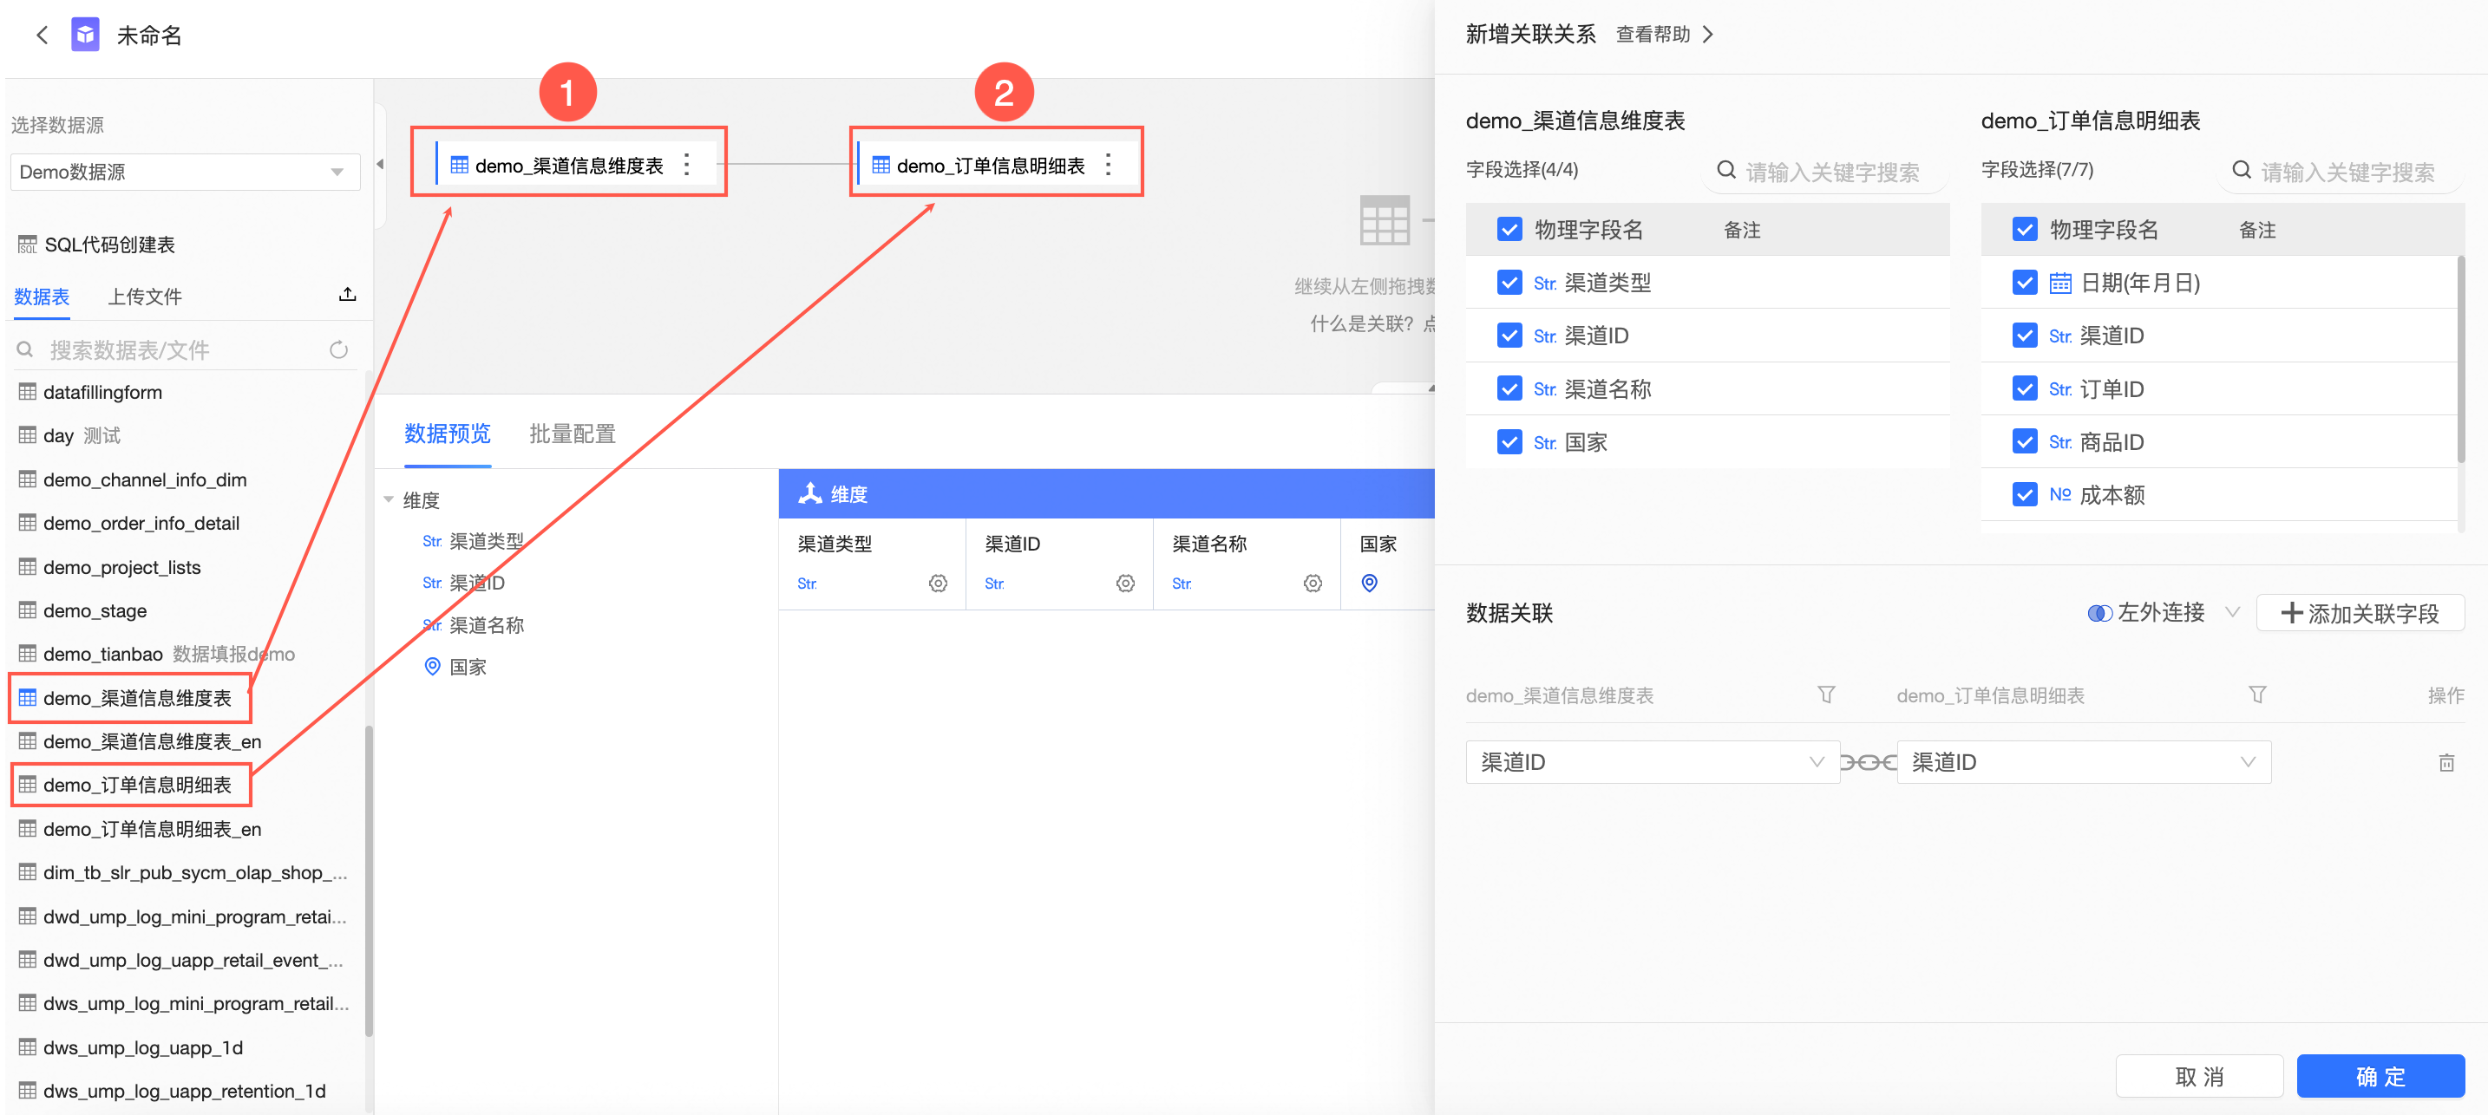Click search icon in right table field search
The height and width of the screenshot is (1115, 2488).
pos(2242,171)
